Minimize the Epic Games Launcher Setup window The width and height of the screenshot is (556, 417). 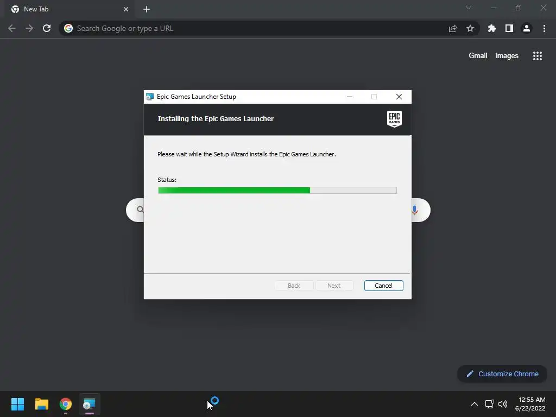[x=350, y=97]
